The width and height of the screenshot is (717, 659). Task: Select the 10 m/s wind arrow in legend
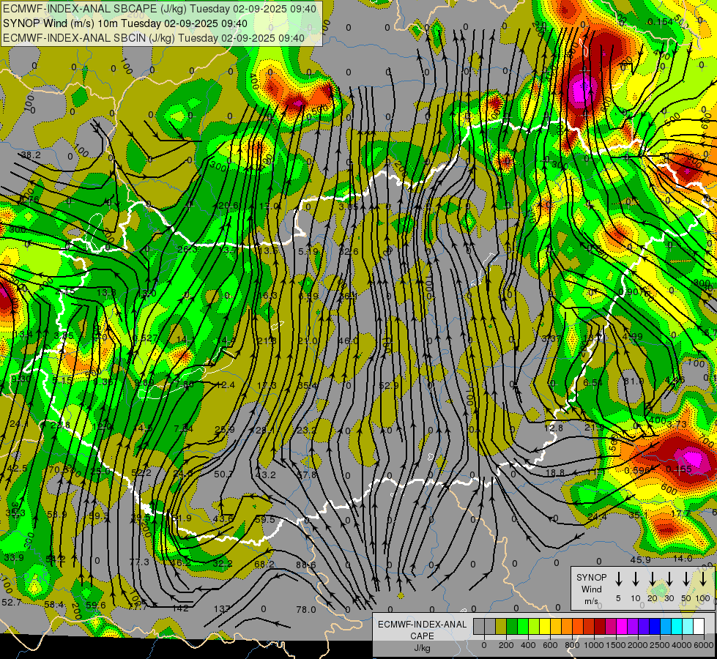[x=636, y=578]
